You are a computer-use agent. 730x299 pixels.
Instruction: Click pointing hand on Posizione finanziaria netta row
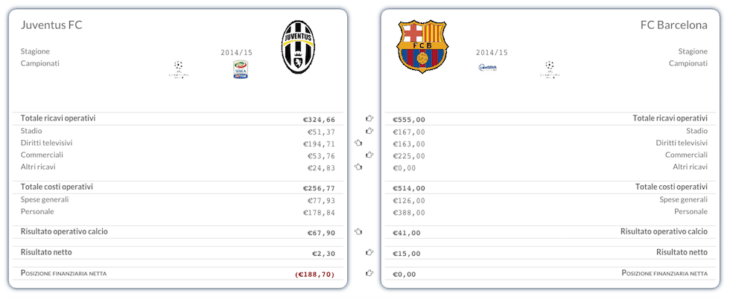[369, 273]
